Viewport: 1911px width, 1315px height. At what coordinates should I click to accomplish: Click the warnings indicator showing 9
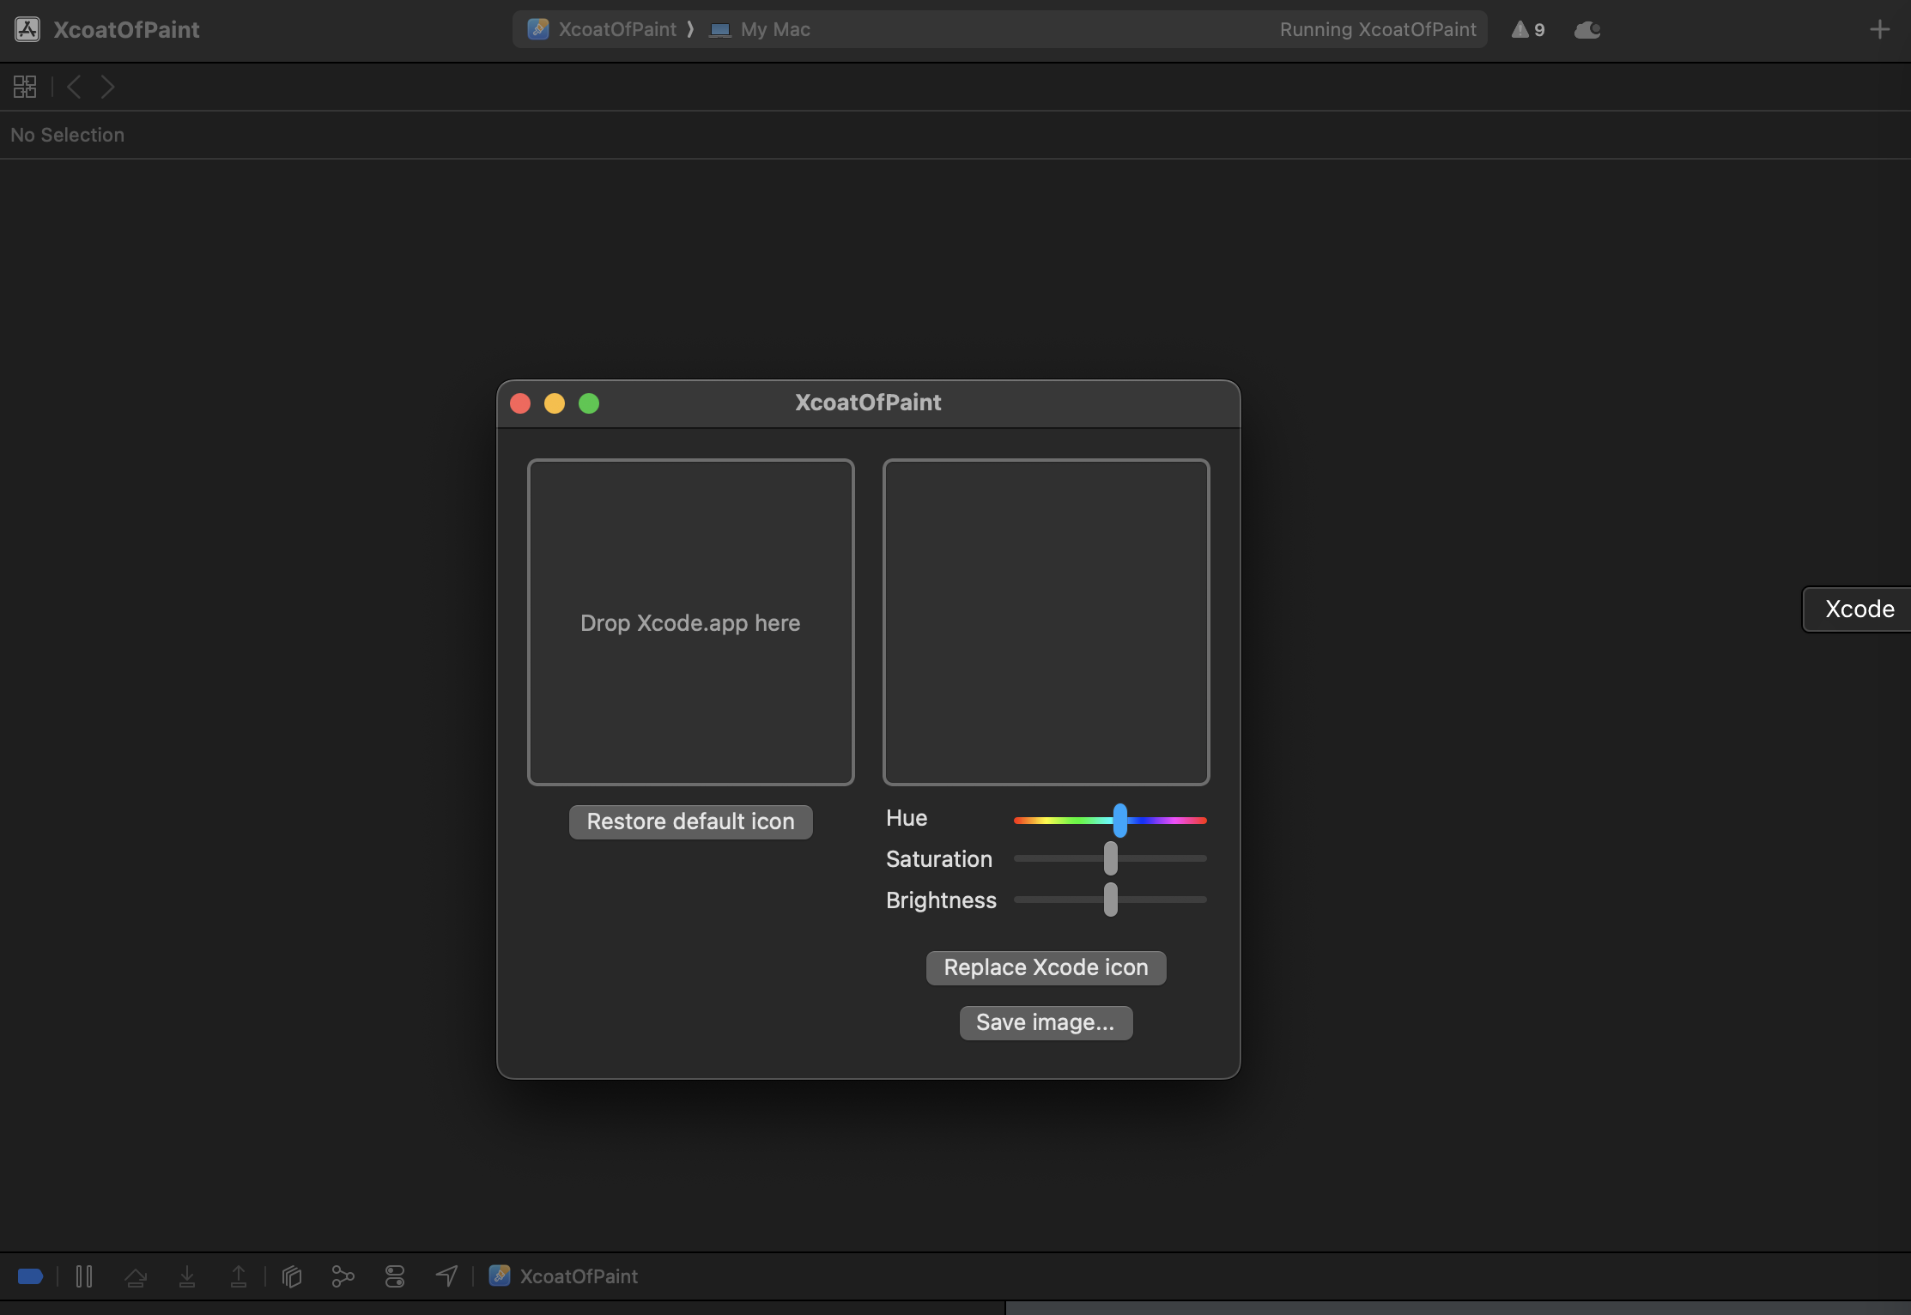[1528, 30]
